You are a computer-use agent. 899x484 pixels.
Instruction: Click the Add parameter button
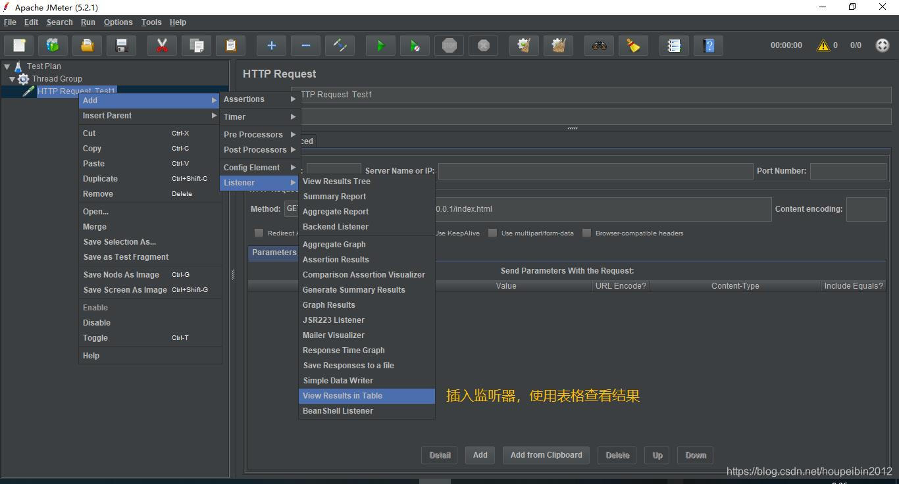click(x=480, y=455)
